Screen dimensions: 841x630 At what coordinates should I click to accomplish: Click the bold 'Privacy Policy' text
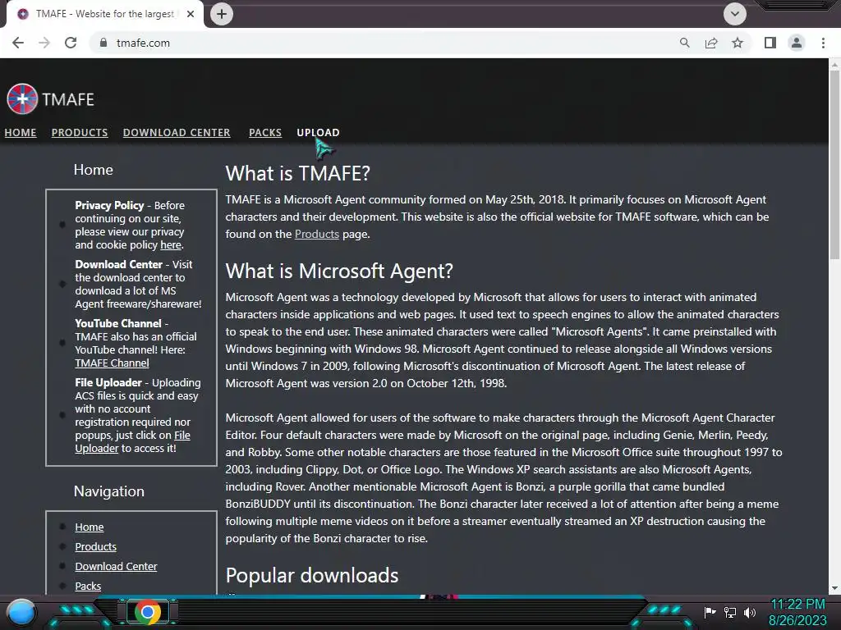click(109, 205)
